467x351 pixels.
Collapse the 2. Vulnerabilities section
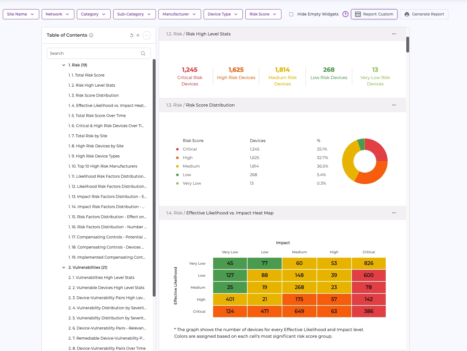[x=64, y=268]
